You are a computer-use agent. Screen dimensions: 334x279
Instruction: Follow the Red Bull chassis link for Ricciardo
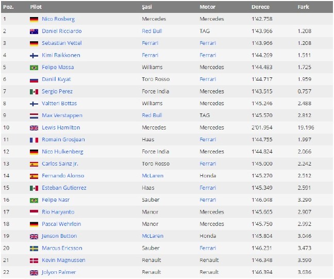click(x=152, y=31)
